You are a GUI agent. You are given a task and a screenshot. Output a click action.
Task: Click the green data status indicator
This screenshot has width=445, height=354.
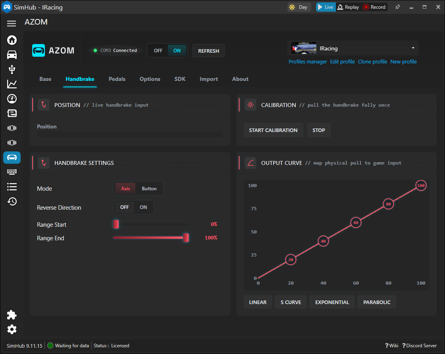50,346
